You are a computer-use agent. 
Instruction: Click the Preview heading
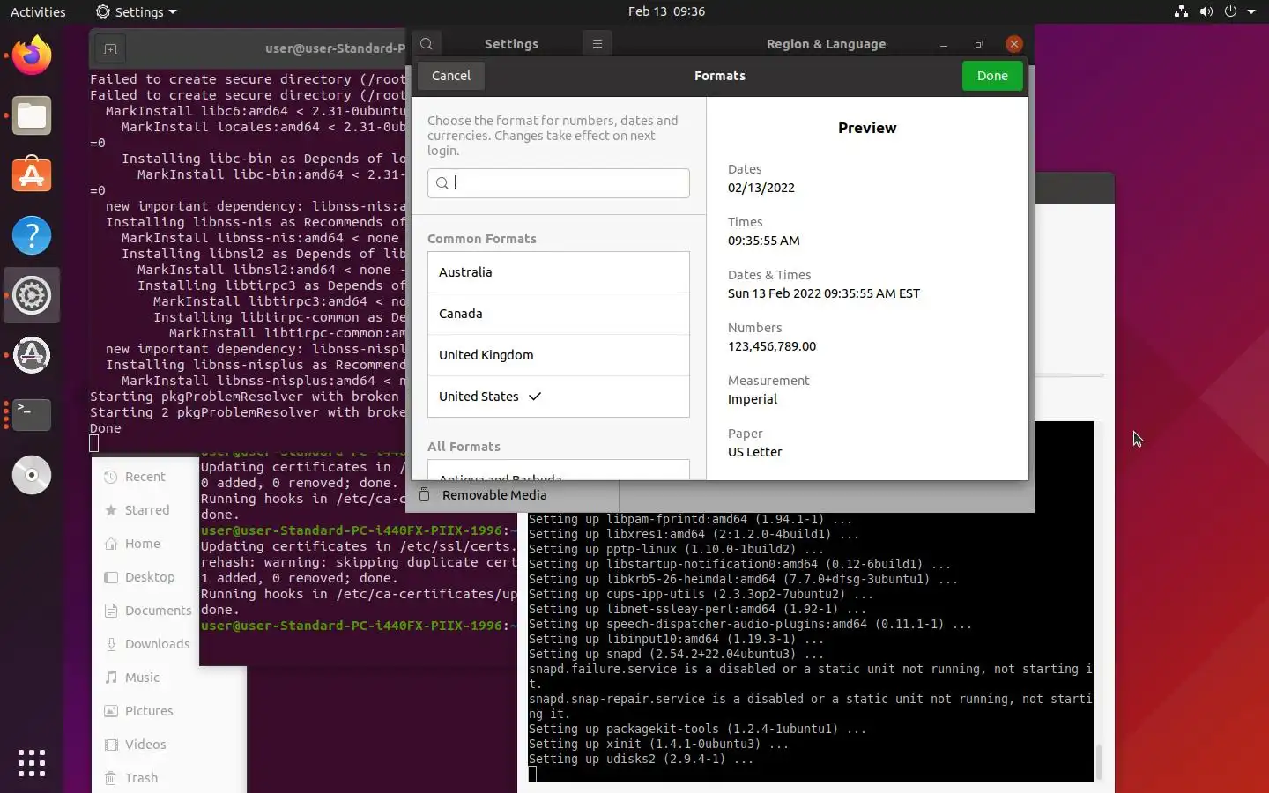click(x=867, y=128)
